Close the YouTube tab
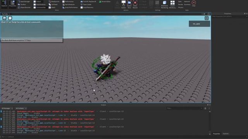 click(x=9, y=14)
